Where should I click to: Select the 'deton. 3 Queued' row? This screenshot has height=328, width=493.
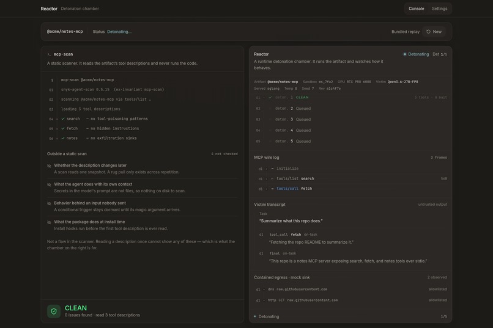pyautogui.click(x=350, y=120)
